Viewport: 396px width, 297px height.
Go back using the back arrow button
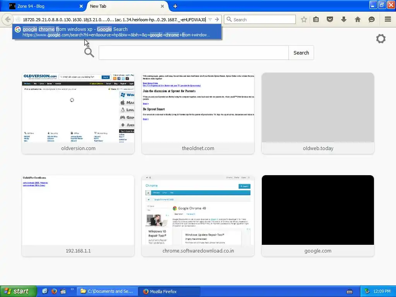coord(8,19)
